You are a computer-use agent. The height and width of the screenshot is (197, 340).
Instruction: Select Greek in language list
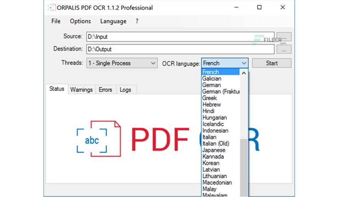pos(220,98)
